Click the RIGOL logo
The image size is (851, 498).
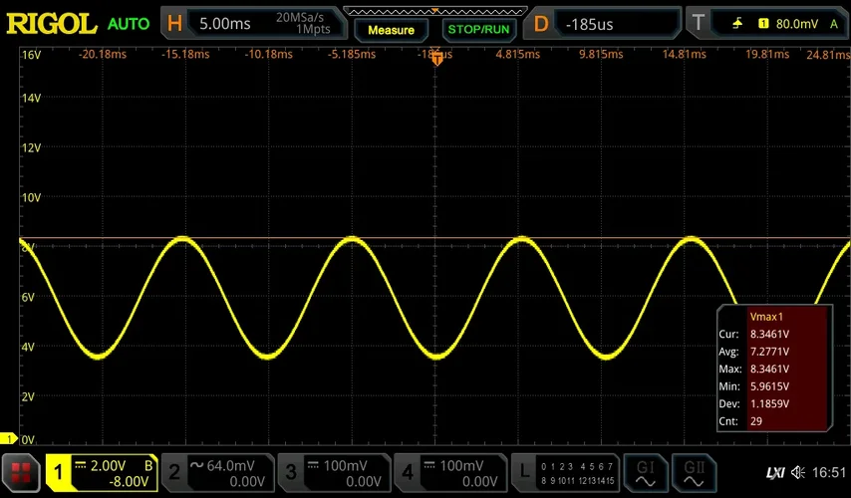pos(52,24)
